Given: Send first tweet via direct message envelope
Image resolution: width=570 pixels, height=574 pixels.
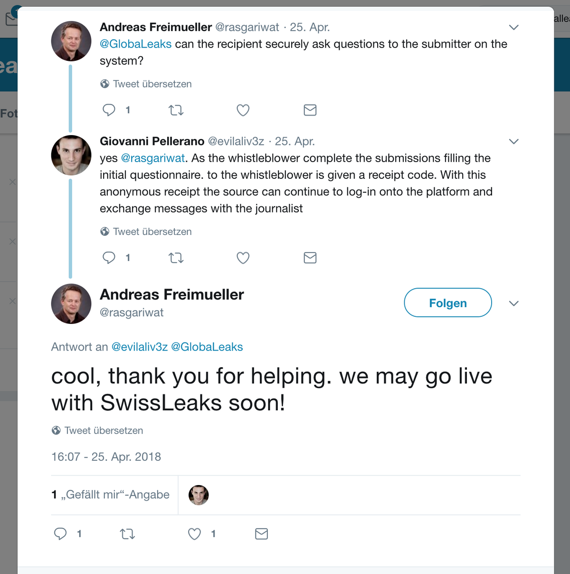Looking at the screenshot, I should click(x=310, y=110).
